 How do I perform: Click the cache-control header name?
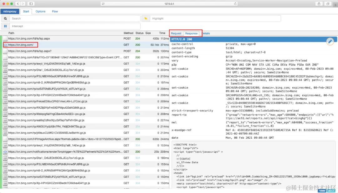tap(182, 44)
